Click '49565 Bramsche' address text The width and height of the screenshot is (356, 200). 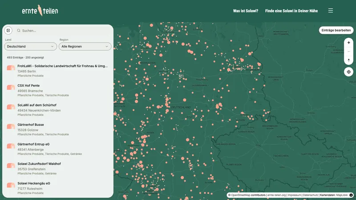(30, 91)
